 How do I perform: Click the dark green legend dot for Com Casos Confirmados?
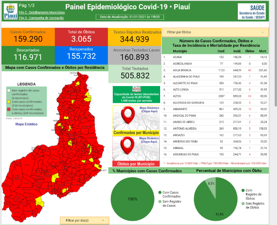coord(160,193)
